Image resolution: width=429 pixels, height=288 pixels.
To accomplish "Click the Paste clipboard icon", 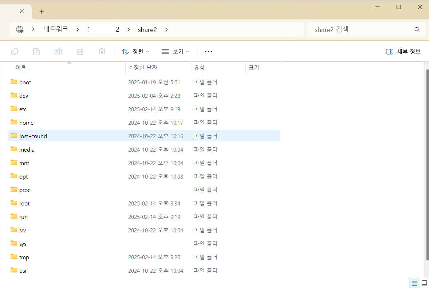I will tap(36, 52).
